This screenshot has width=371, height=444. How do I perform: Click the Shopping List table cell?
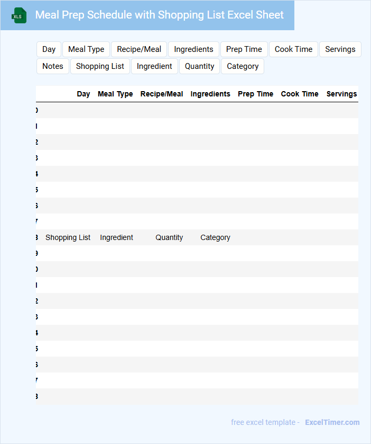[68, 237]
